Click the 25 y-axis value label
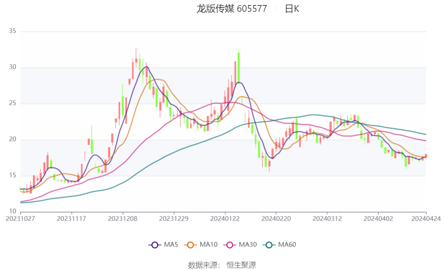 coord(13,103)
